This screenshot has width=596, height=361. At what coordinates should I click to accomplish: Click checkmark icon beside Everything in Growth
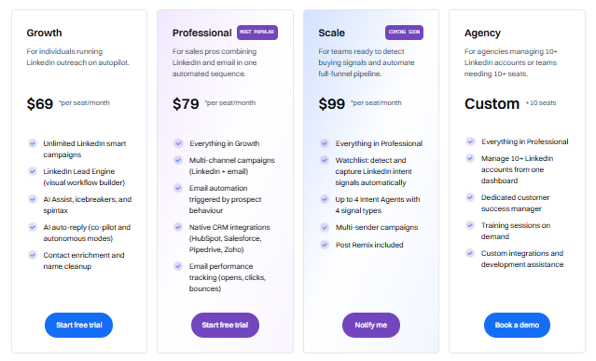coord(178,143)
